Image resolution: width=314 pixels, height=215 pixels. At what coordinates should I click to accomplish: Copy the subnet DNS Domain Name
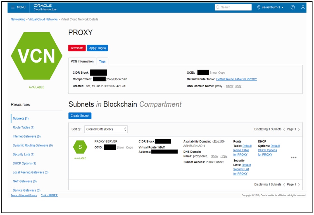pyautogui.click(x=224, y=156)
